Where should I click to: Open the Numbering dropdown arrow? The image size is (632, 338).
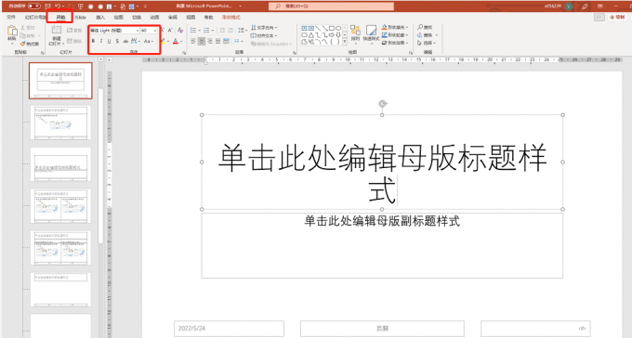213,31
